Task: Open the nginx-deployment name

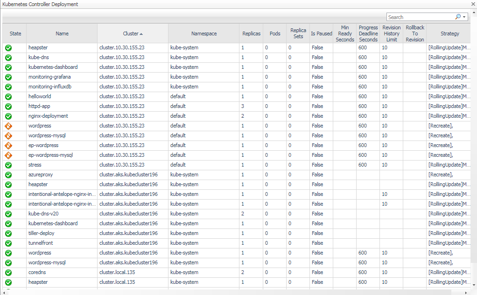Action: point(49,116)
